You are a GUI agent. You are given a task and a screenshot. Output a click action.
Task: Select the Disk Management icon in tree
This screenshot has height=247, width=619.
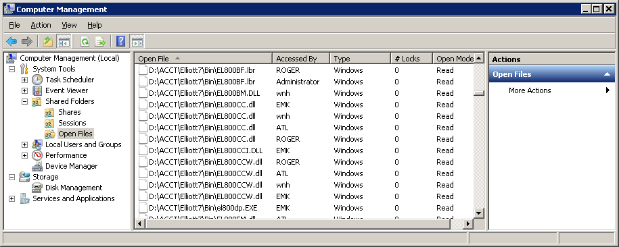(x=37, y=188)
